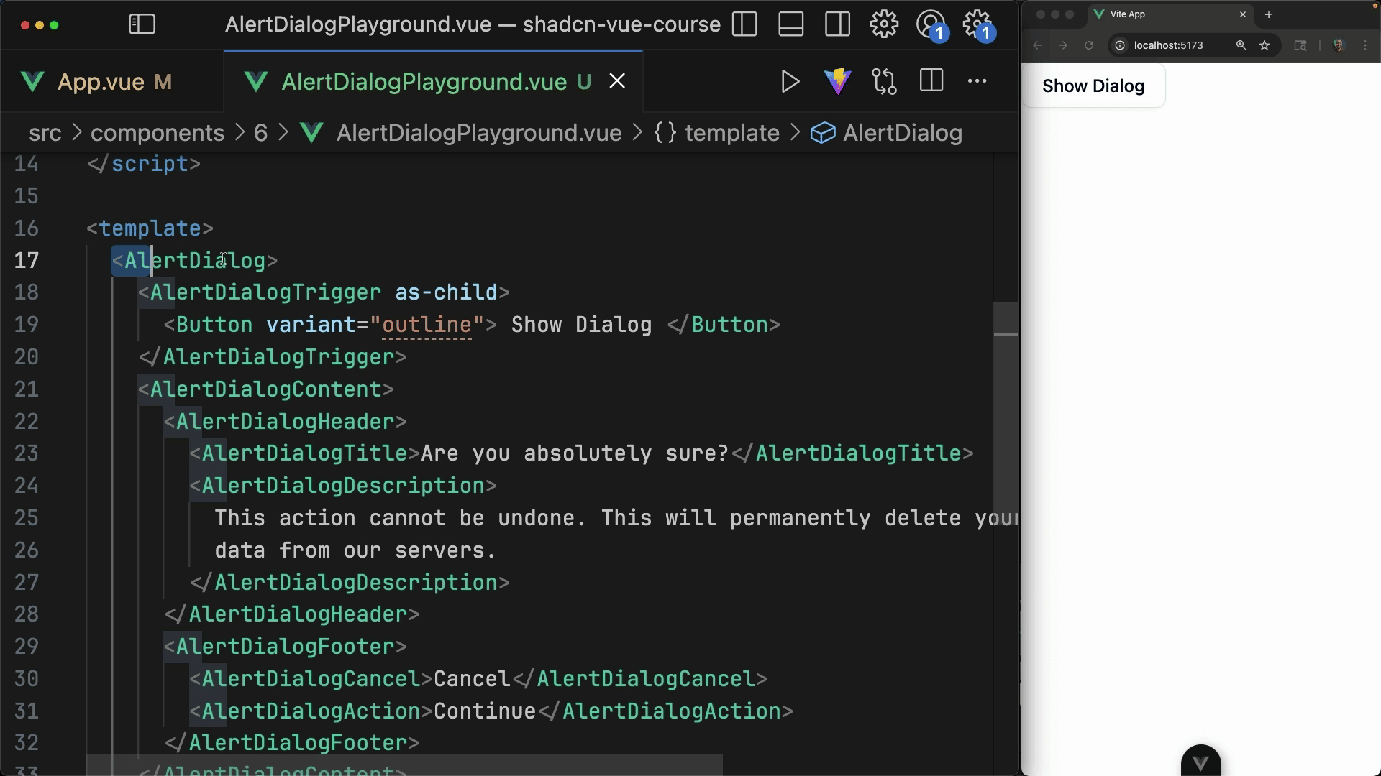Click the AlertDialogContent opening tag on line 21
This screenshot has width=1381, height=776.
(266, 389)
